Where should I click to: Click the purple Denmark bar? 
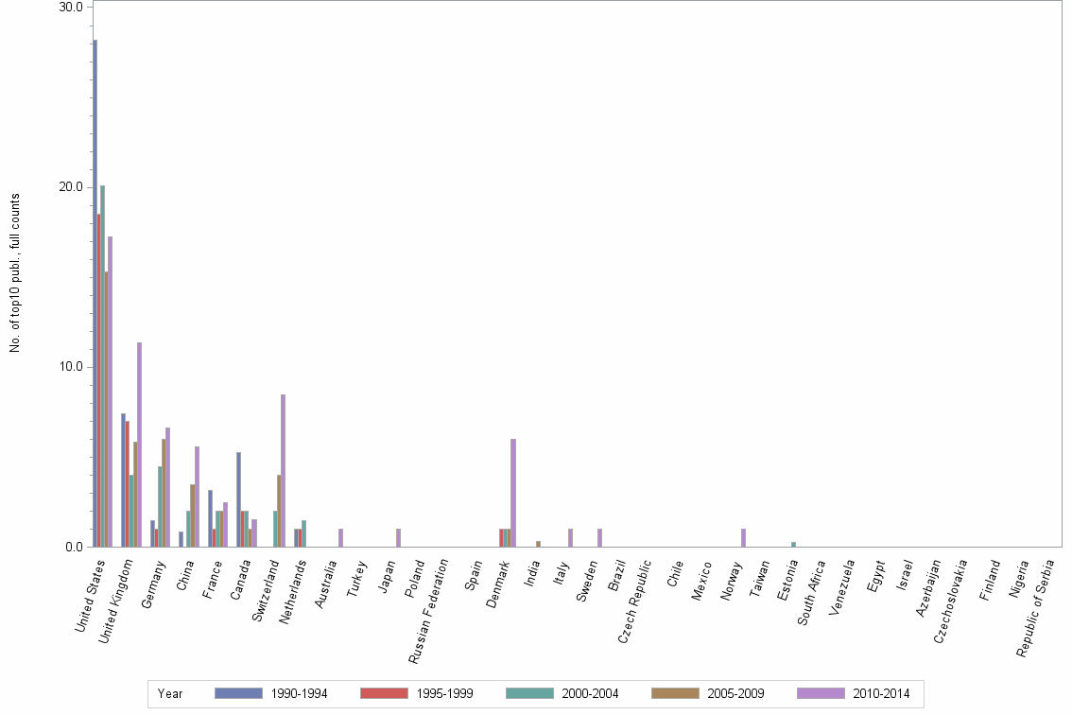coord(512,492)
